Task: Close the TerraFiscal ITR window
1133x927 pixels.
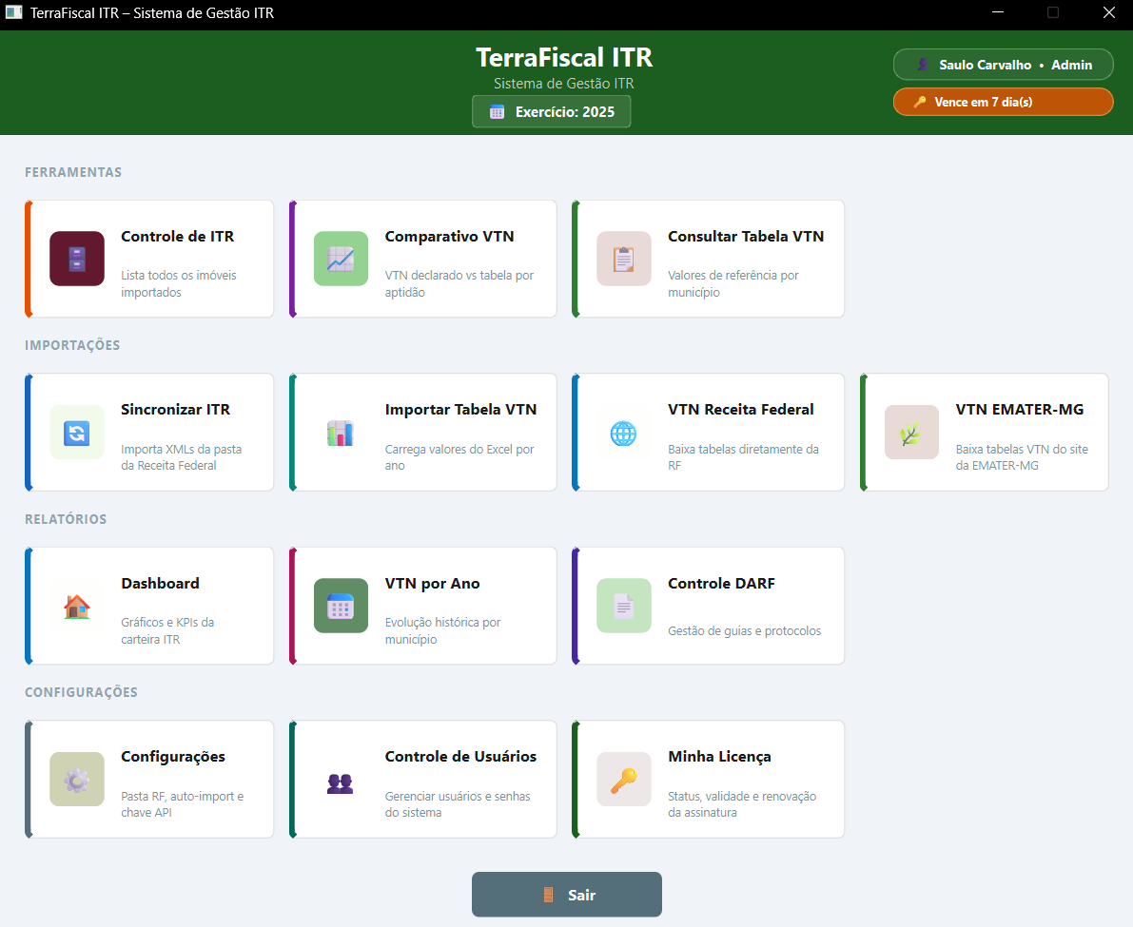Action: (1108, 12)
